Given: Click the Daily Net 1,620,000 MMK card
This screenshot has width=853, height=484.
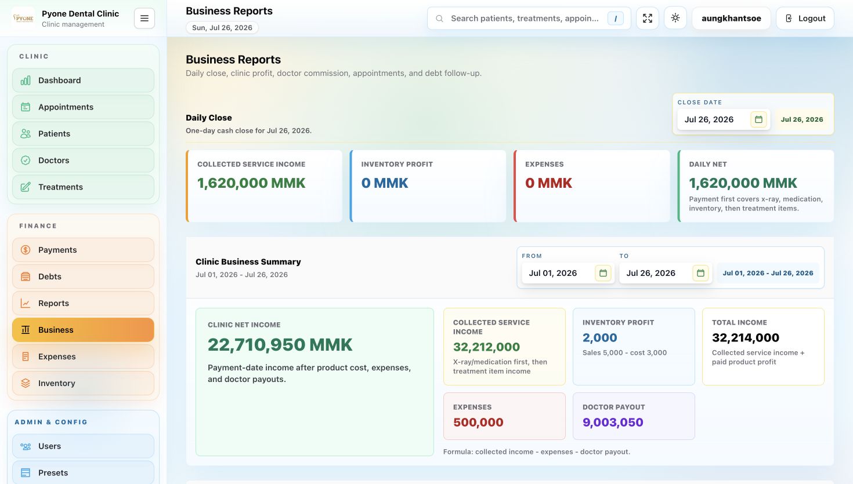Looking at the screenshot, I should [756, 186].
